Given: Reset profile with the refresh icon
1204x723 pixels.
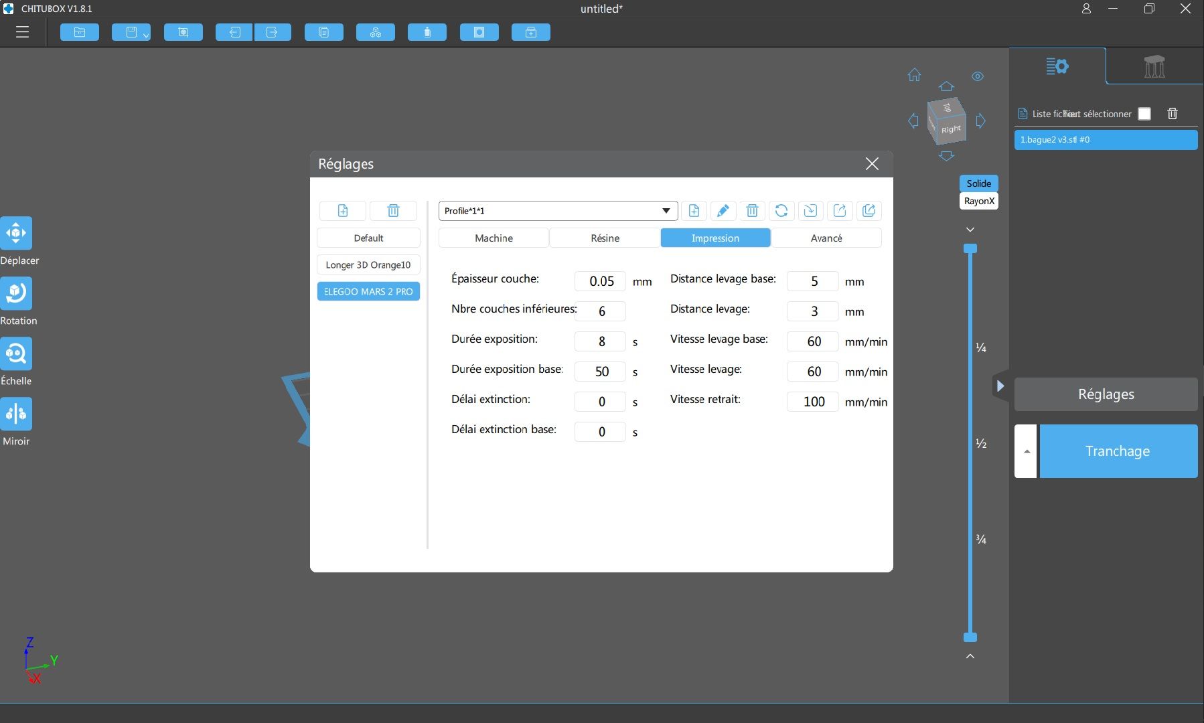Looking at the screenshot, I should tap(781, 211).
